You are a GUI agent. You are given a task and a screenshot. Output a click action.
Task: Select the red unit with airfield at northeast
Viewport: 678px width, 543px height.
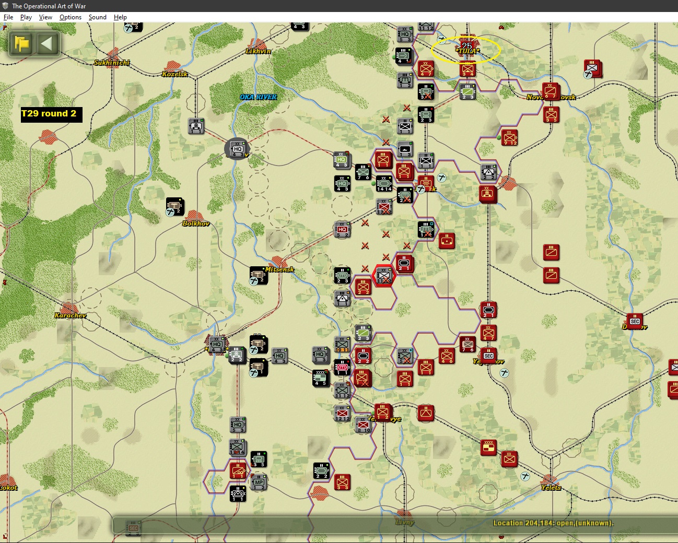[x=593, y=68]
